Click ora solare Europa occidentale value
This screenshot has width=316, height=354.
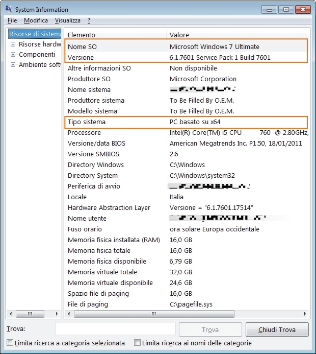point(215,229)
